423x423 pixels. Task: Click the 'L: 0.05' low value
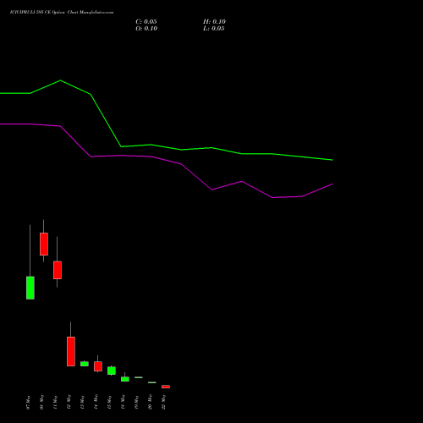[214, 29]
